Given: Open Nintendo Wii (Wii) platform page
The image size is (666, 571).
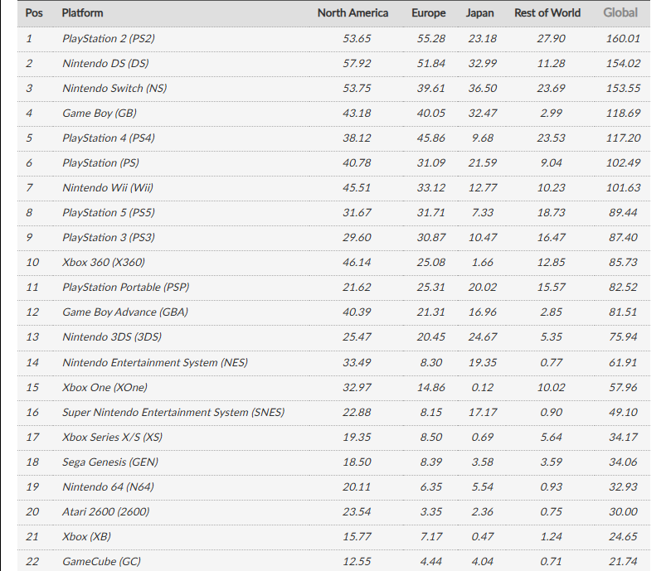Looking at the screenshot, I should pyautogui.click(x=108, y=187).
